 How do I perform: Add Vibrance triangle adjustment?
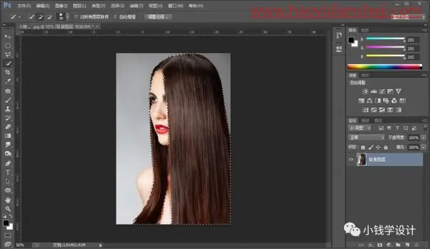(399, 91)
